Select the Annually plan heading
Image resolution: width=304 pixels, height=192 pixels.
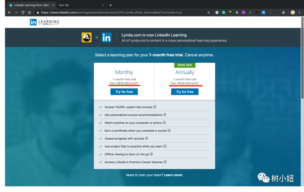click(185, 72)
